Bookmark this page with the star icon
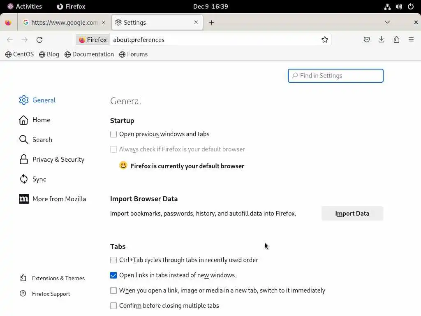Viewport: 421px width, 316px height. pyautogui.click(x=325, y=39)
